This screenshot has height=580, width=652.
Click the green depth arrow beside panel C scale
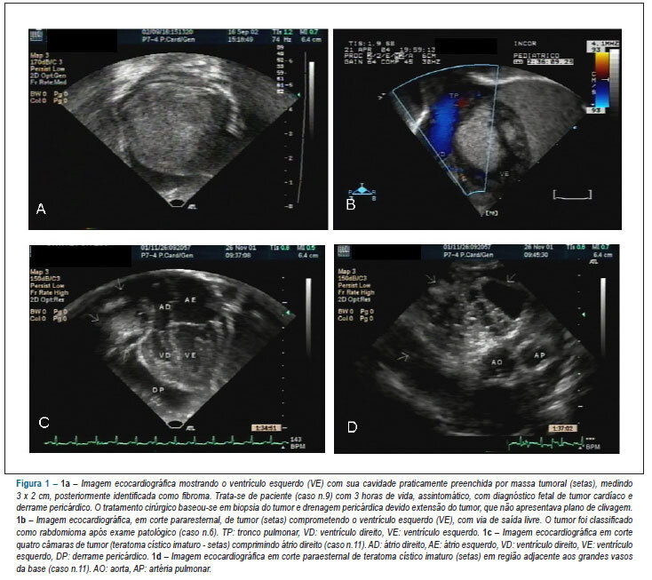click(286, 313)
